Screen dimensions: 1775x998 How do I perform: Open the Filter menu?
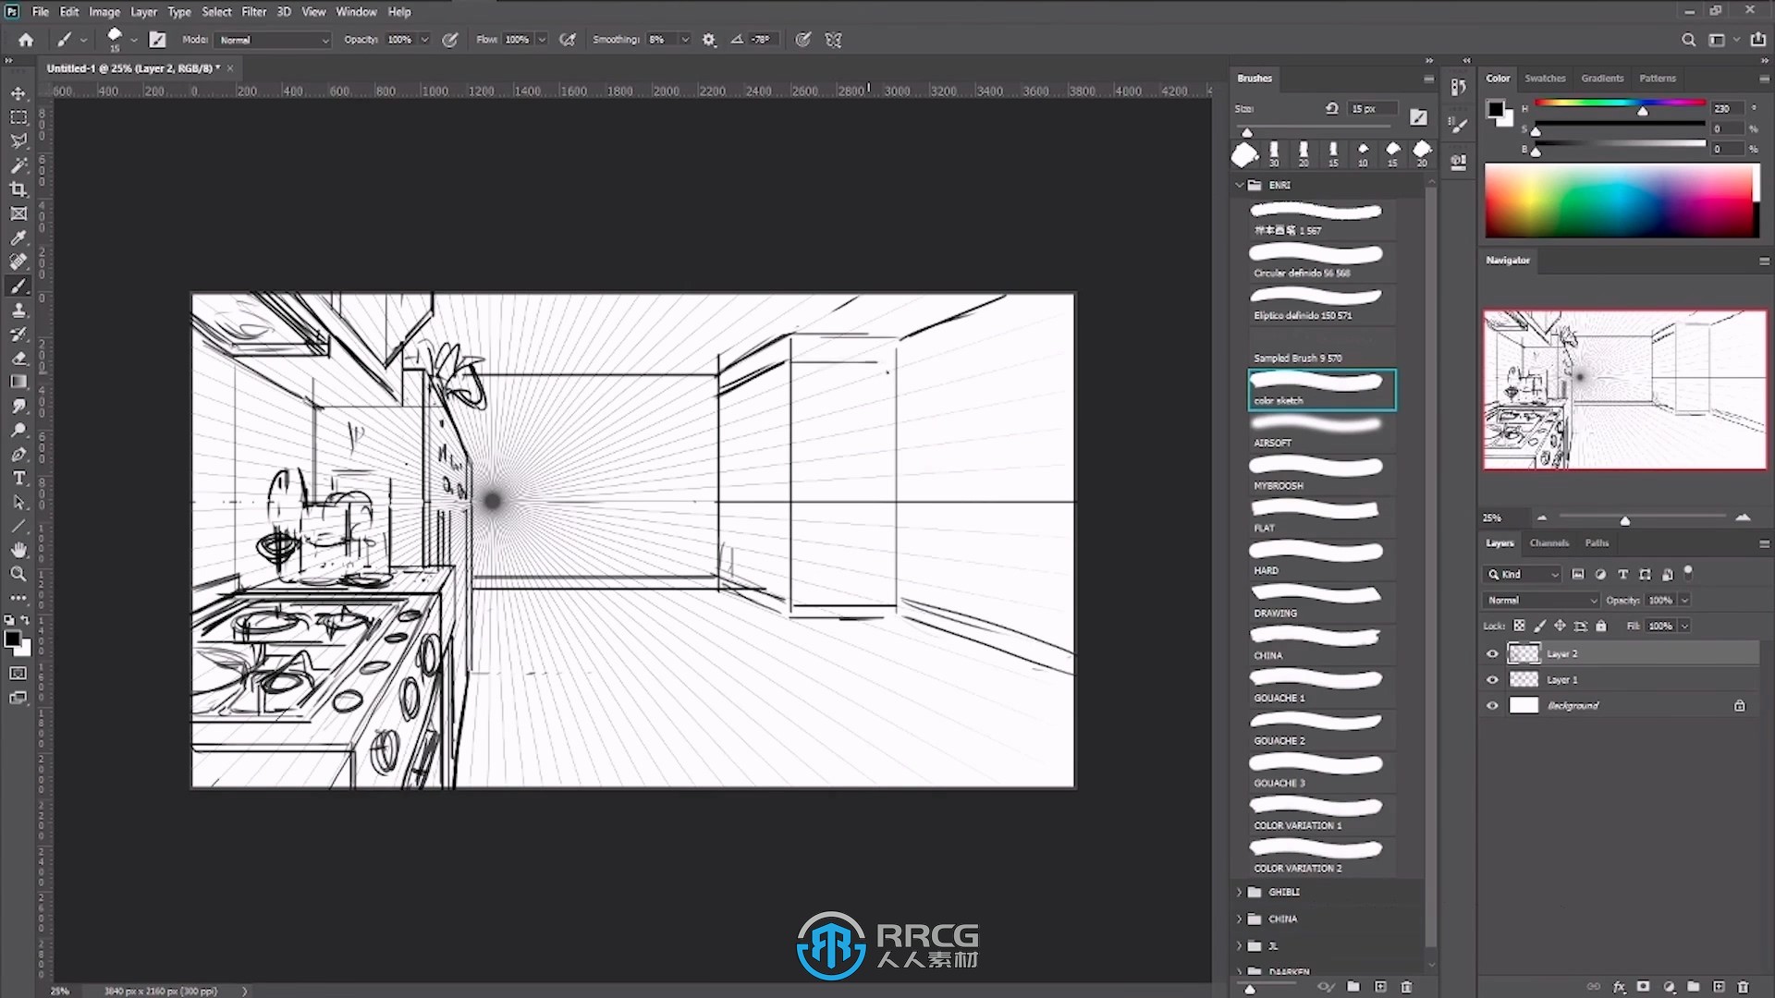click(253, 12)
